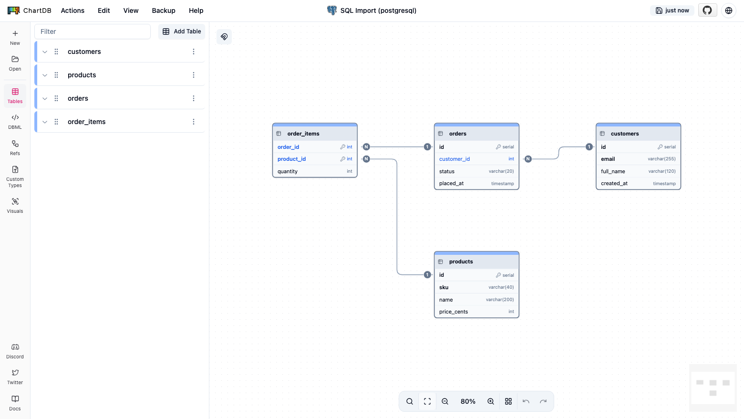
Task: Open the Refs sidebar section
Action: (x=15, y=147)
